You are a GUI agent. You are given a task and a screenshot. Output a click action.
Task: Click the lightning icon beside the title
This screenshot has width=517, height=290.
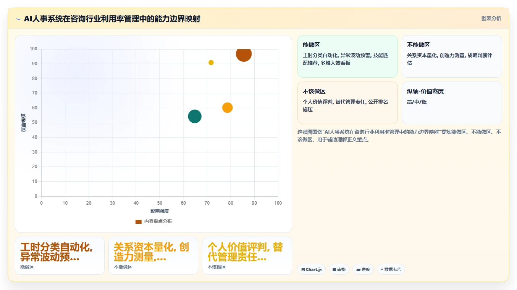click(x=18, y=19)
